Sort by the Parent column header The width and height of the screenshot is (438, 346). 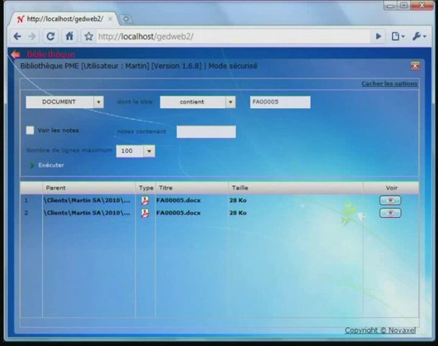click(88, 188)
